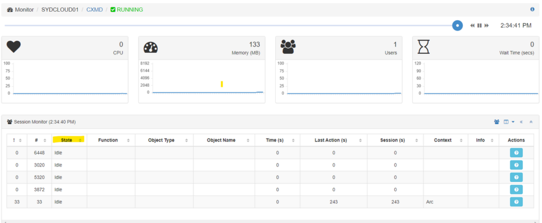Click the timeline slider handle

tap(457, 25)
